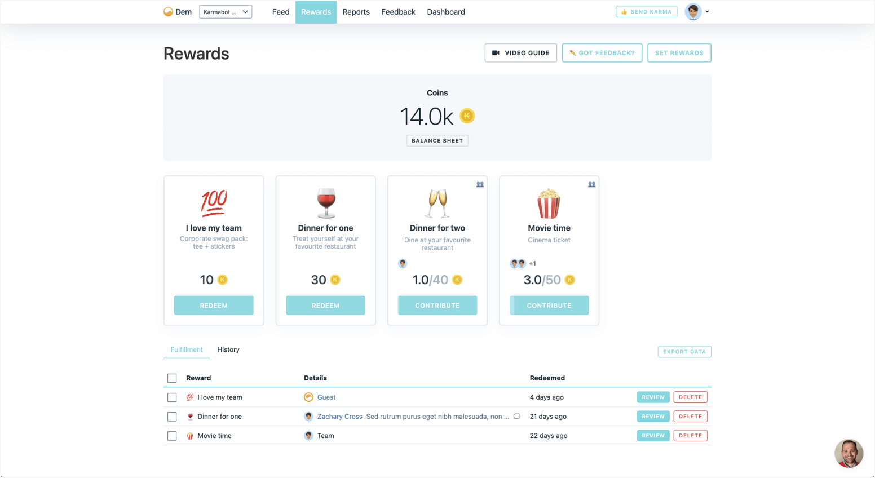Switch to the Fulfillment tab
This screenshot has height=478, width=875.
click(187, 349)
